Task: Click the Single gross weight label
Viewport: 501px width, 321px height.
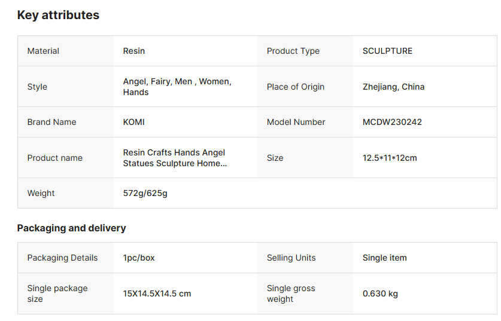Action: pyautogui.click(x=291, y=294)
